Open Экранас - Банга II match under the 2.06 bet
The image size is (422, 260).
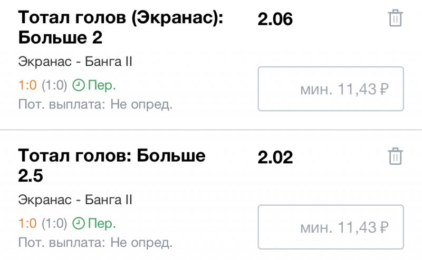coord(75,62)
